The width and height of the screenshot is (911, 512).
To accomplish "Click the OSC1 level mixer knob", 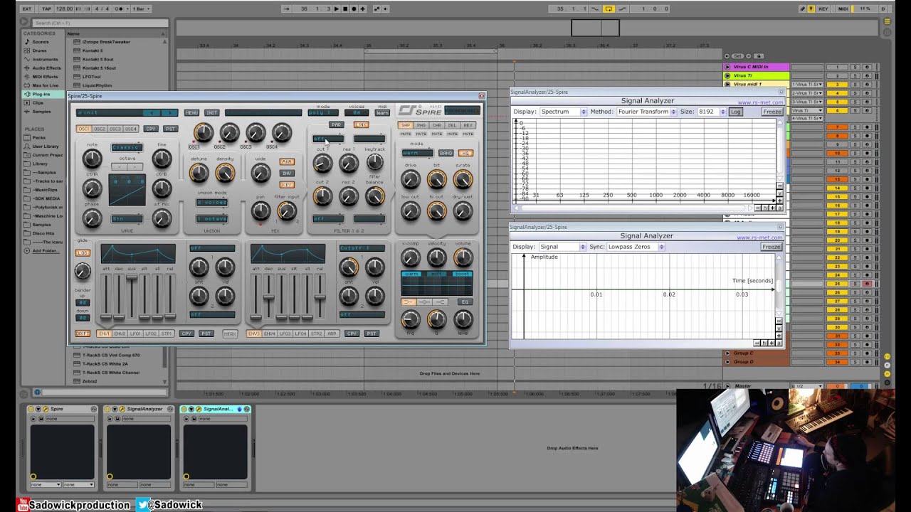I will pyautogui.click(x=203, y=132).
